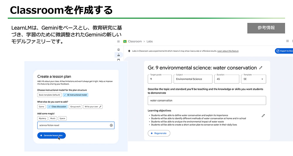Viewport: 293px width, 156px height.
Task: Clear the science fiction novel text field
Action: tap(111, 125)
